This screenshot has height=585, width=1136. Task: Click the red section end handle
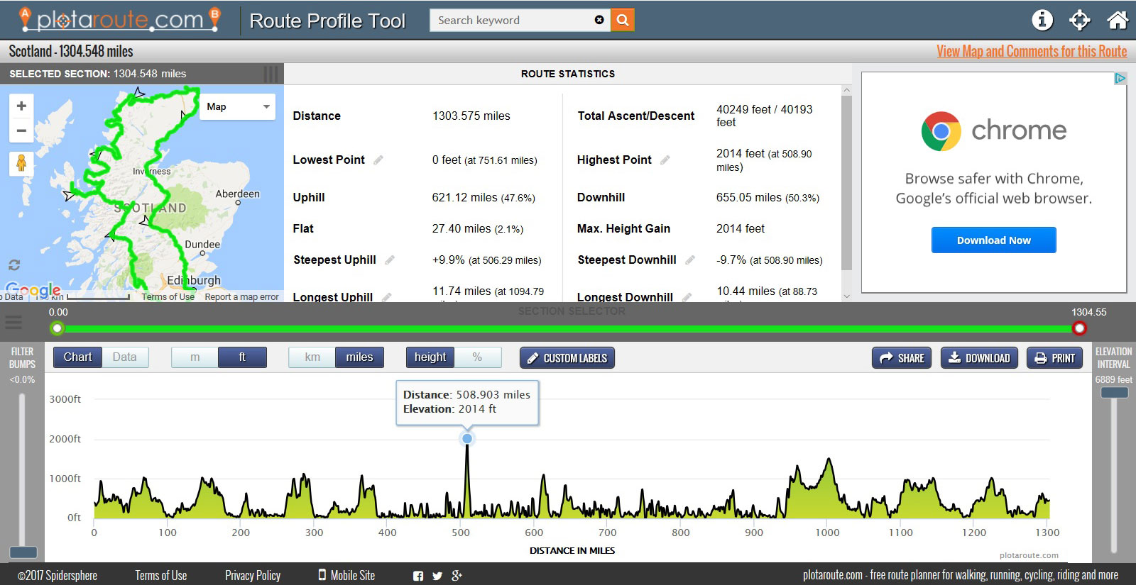(x=1079, y=328)
